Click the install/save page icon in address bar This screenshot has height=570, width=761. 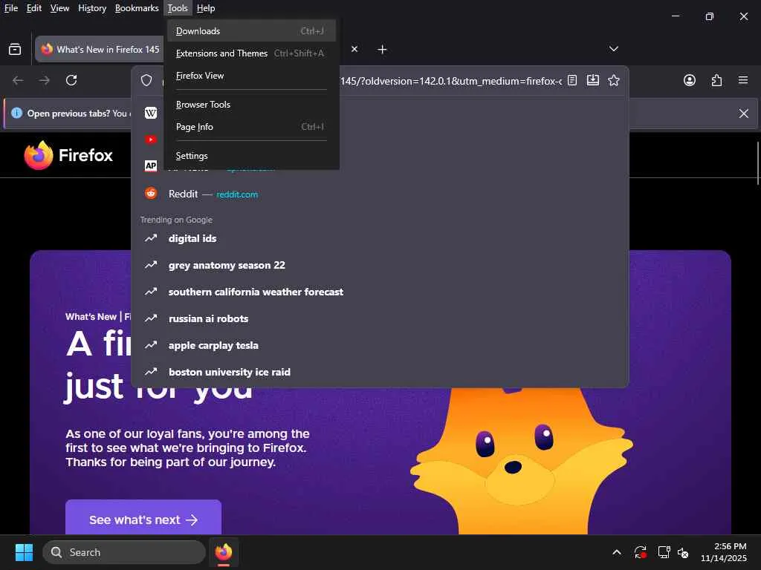pos(592,80)
